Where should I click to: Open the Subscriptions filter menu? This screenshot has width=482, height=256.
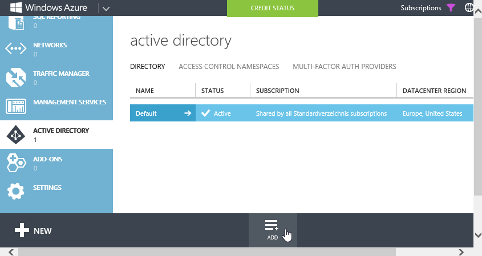420,8
